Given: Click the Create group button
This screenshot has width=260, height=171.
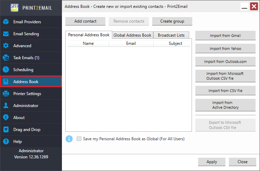Looking at the screenshot, I should coord(172,21).
